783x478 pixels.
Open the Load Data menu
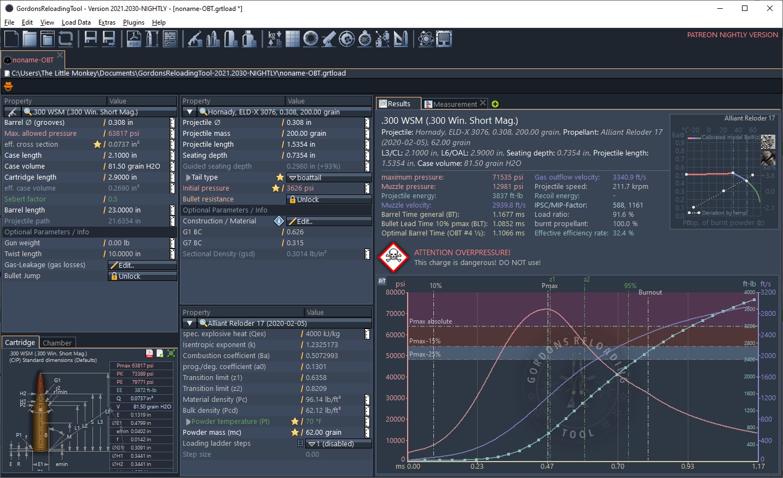[x=76, y=22]
